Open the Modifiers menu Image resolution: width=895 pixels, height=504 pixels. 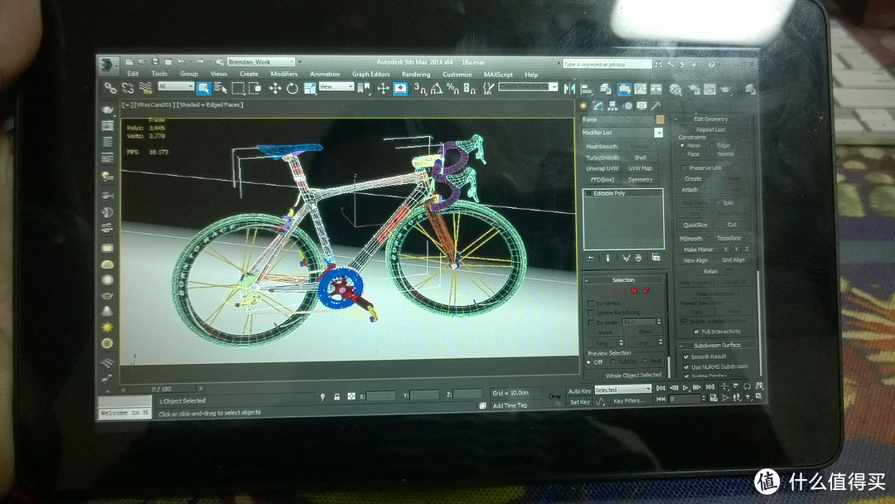(283, 75)
